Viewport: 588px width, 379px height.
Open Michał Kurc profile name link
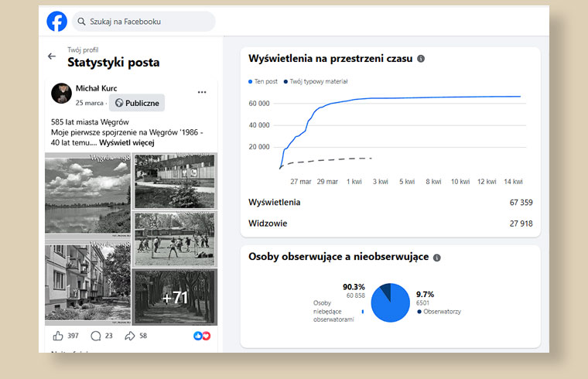coord(97,88)
